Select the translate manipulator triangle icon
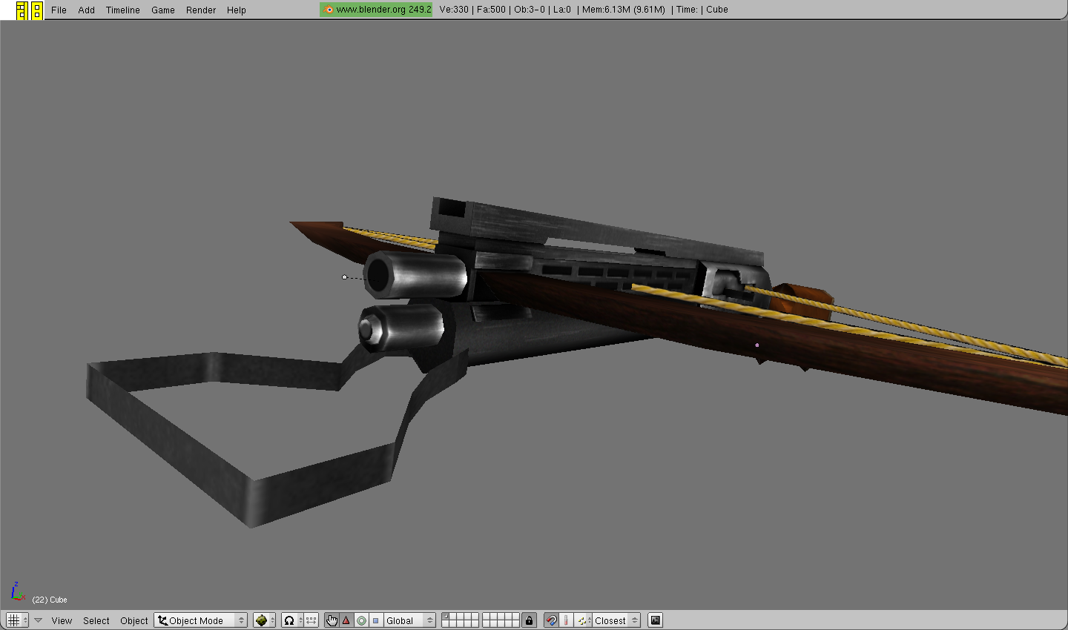1068x630 pixels. click(x=346, y=620)
